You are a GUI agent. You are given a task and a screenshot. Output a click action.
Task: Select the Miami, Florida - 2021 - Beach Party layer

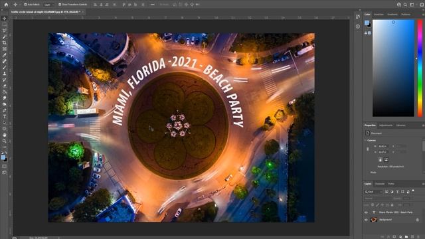click(396, 212)
